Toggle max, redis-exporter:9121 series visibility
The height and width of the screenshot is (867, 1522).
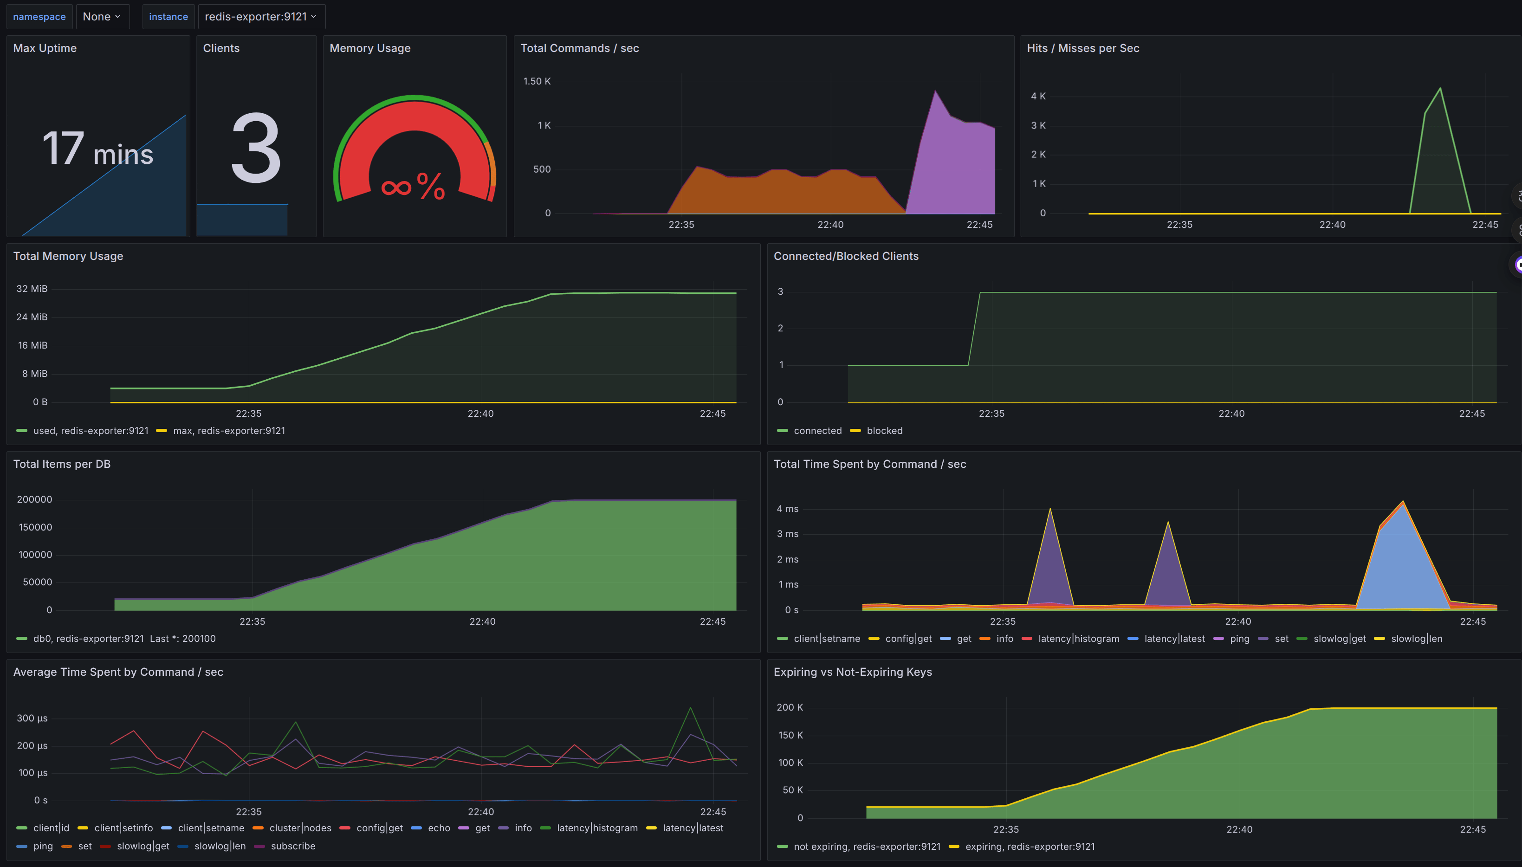click(229, 431)
